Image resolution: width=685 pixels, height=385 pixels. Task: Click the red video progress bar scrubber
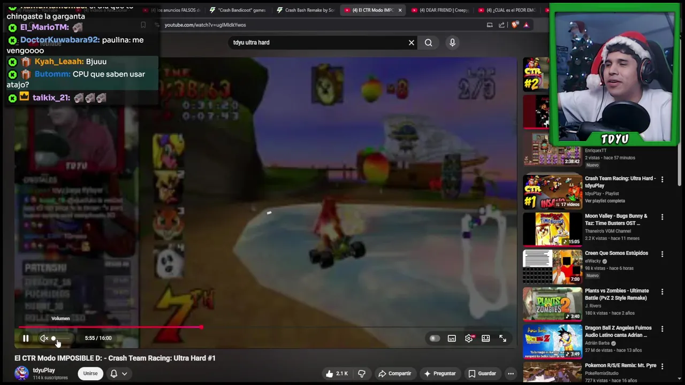click(201, 327)
